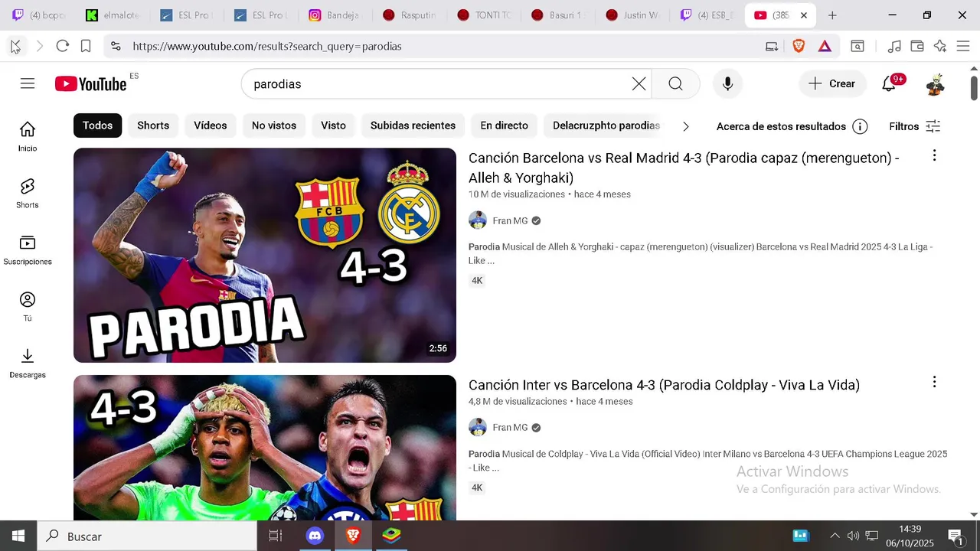
Task: Open Task View on the taskbar
Action: [x=276, y=536]
